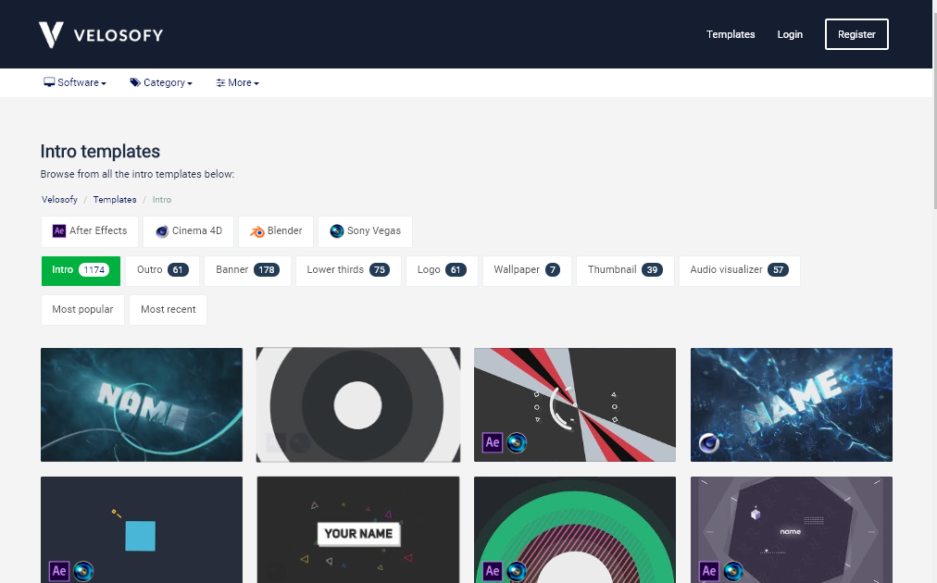
Task: Select the Banner category tab
Action: pos(247,270)
